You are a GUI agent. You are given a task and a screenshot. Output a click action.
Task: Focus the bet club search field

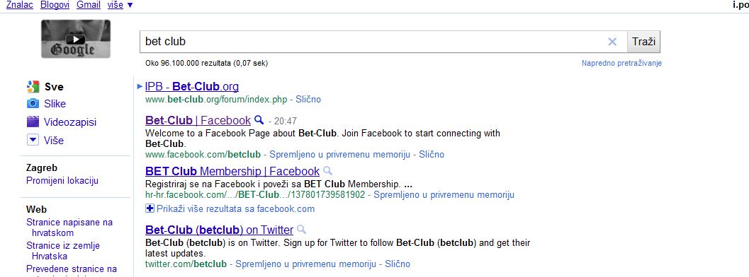[373, 42]
